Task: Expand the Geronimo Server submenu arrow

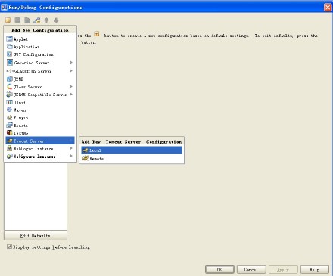Action: (x=71, y=63)
